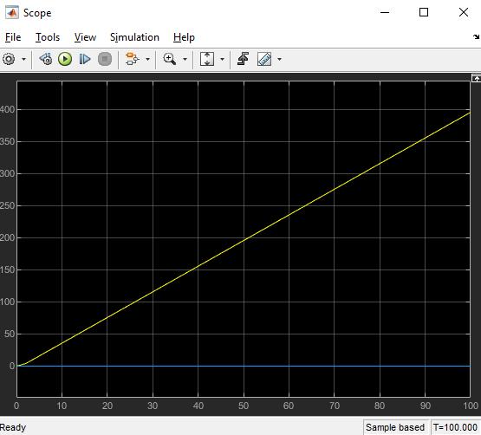Expand the Configuration Properties dropdown arrow
Screen dimensions: 481x435
click(23, 59)
